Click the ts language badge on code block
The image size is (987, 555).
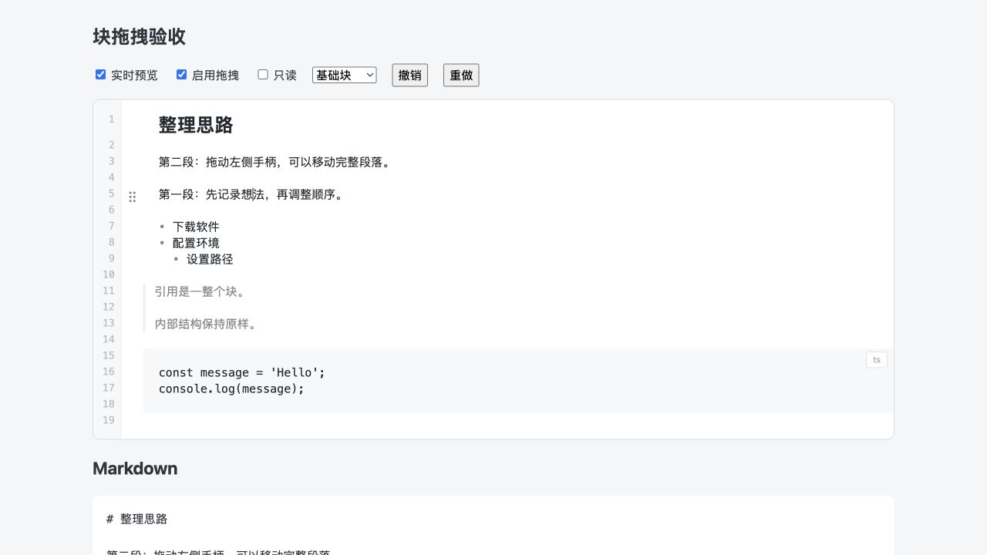pos(877,360)
